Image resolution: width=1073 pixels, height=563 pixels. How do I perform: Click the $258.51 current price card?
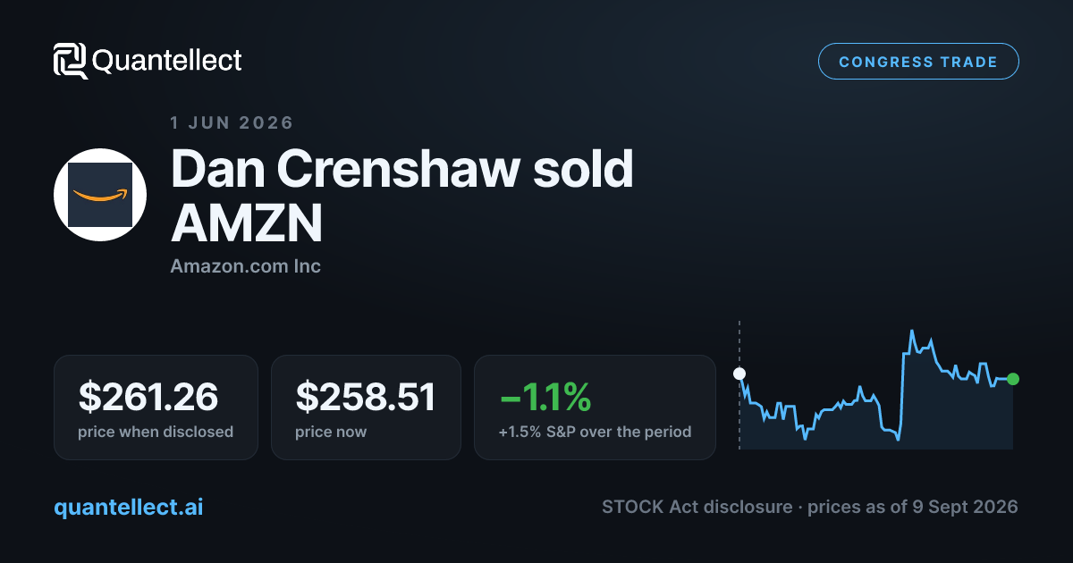click(x=366, y=408)
